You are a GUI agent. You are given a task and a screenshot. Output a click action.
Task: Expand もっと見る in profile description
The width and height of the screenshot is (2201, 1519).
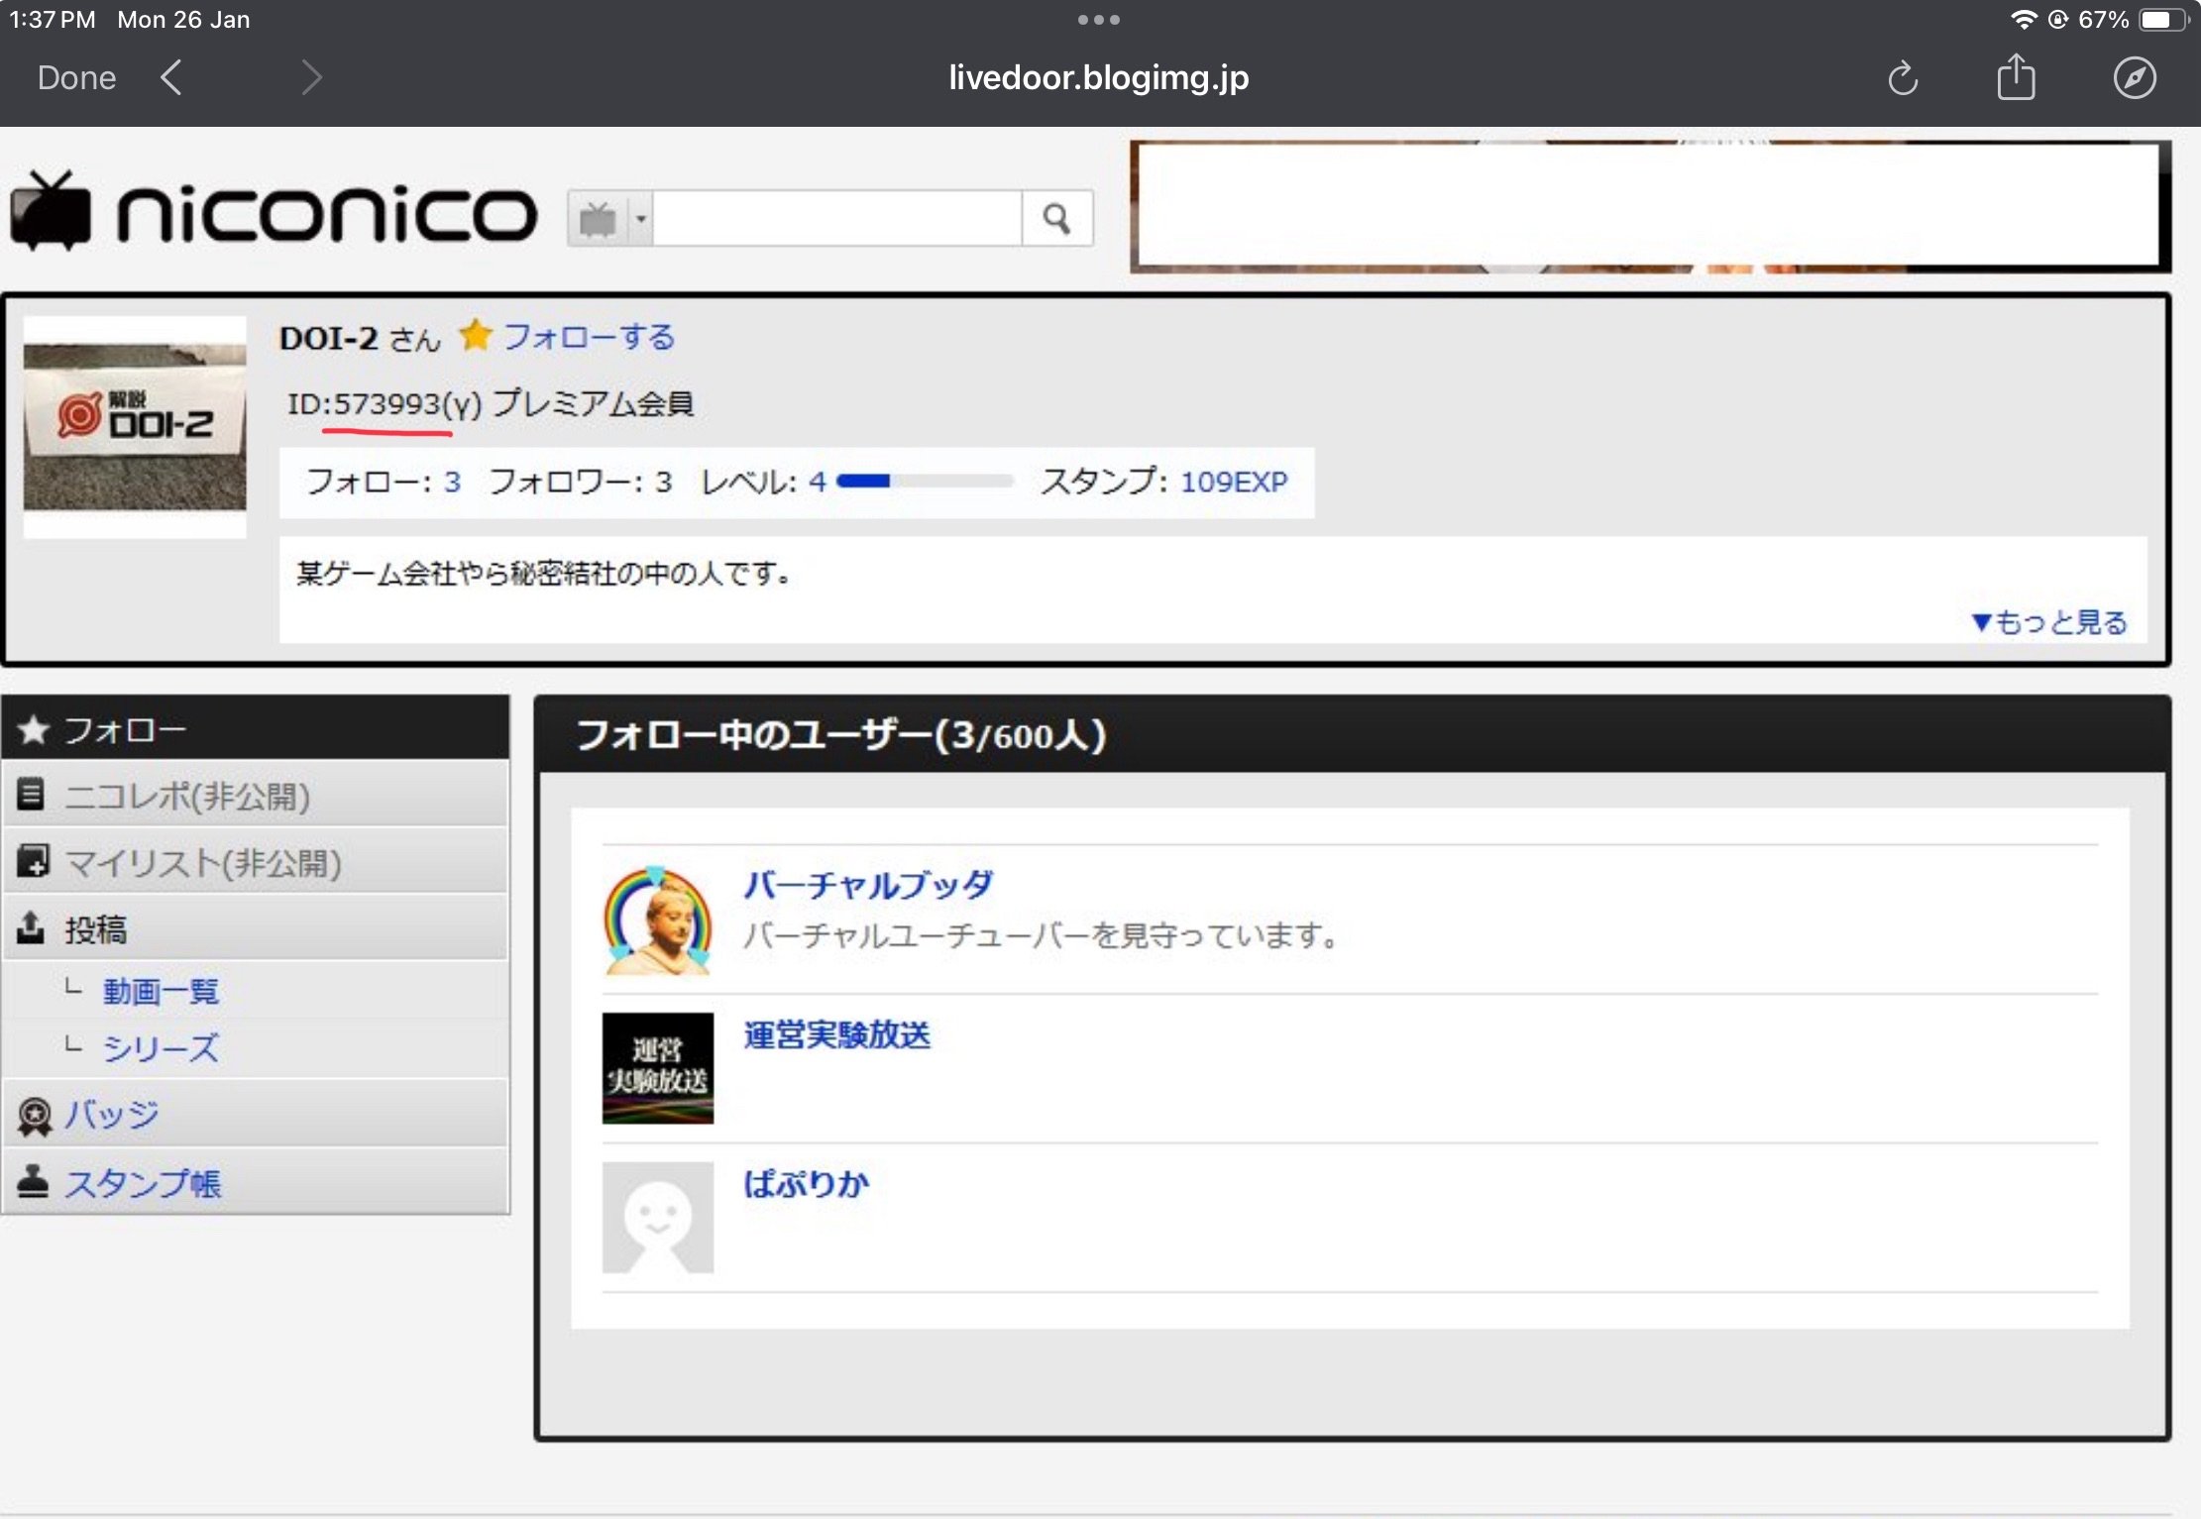[x=2048, y=621]
